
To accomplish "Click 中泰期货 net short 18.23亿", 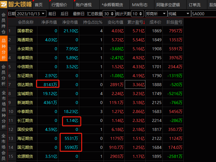I will (71, 111).
